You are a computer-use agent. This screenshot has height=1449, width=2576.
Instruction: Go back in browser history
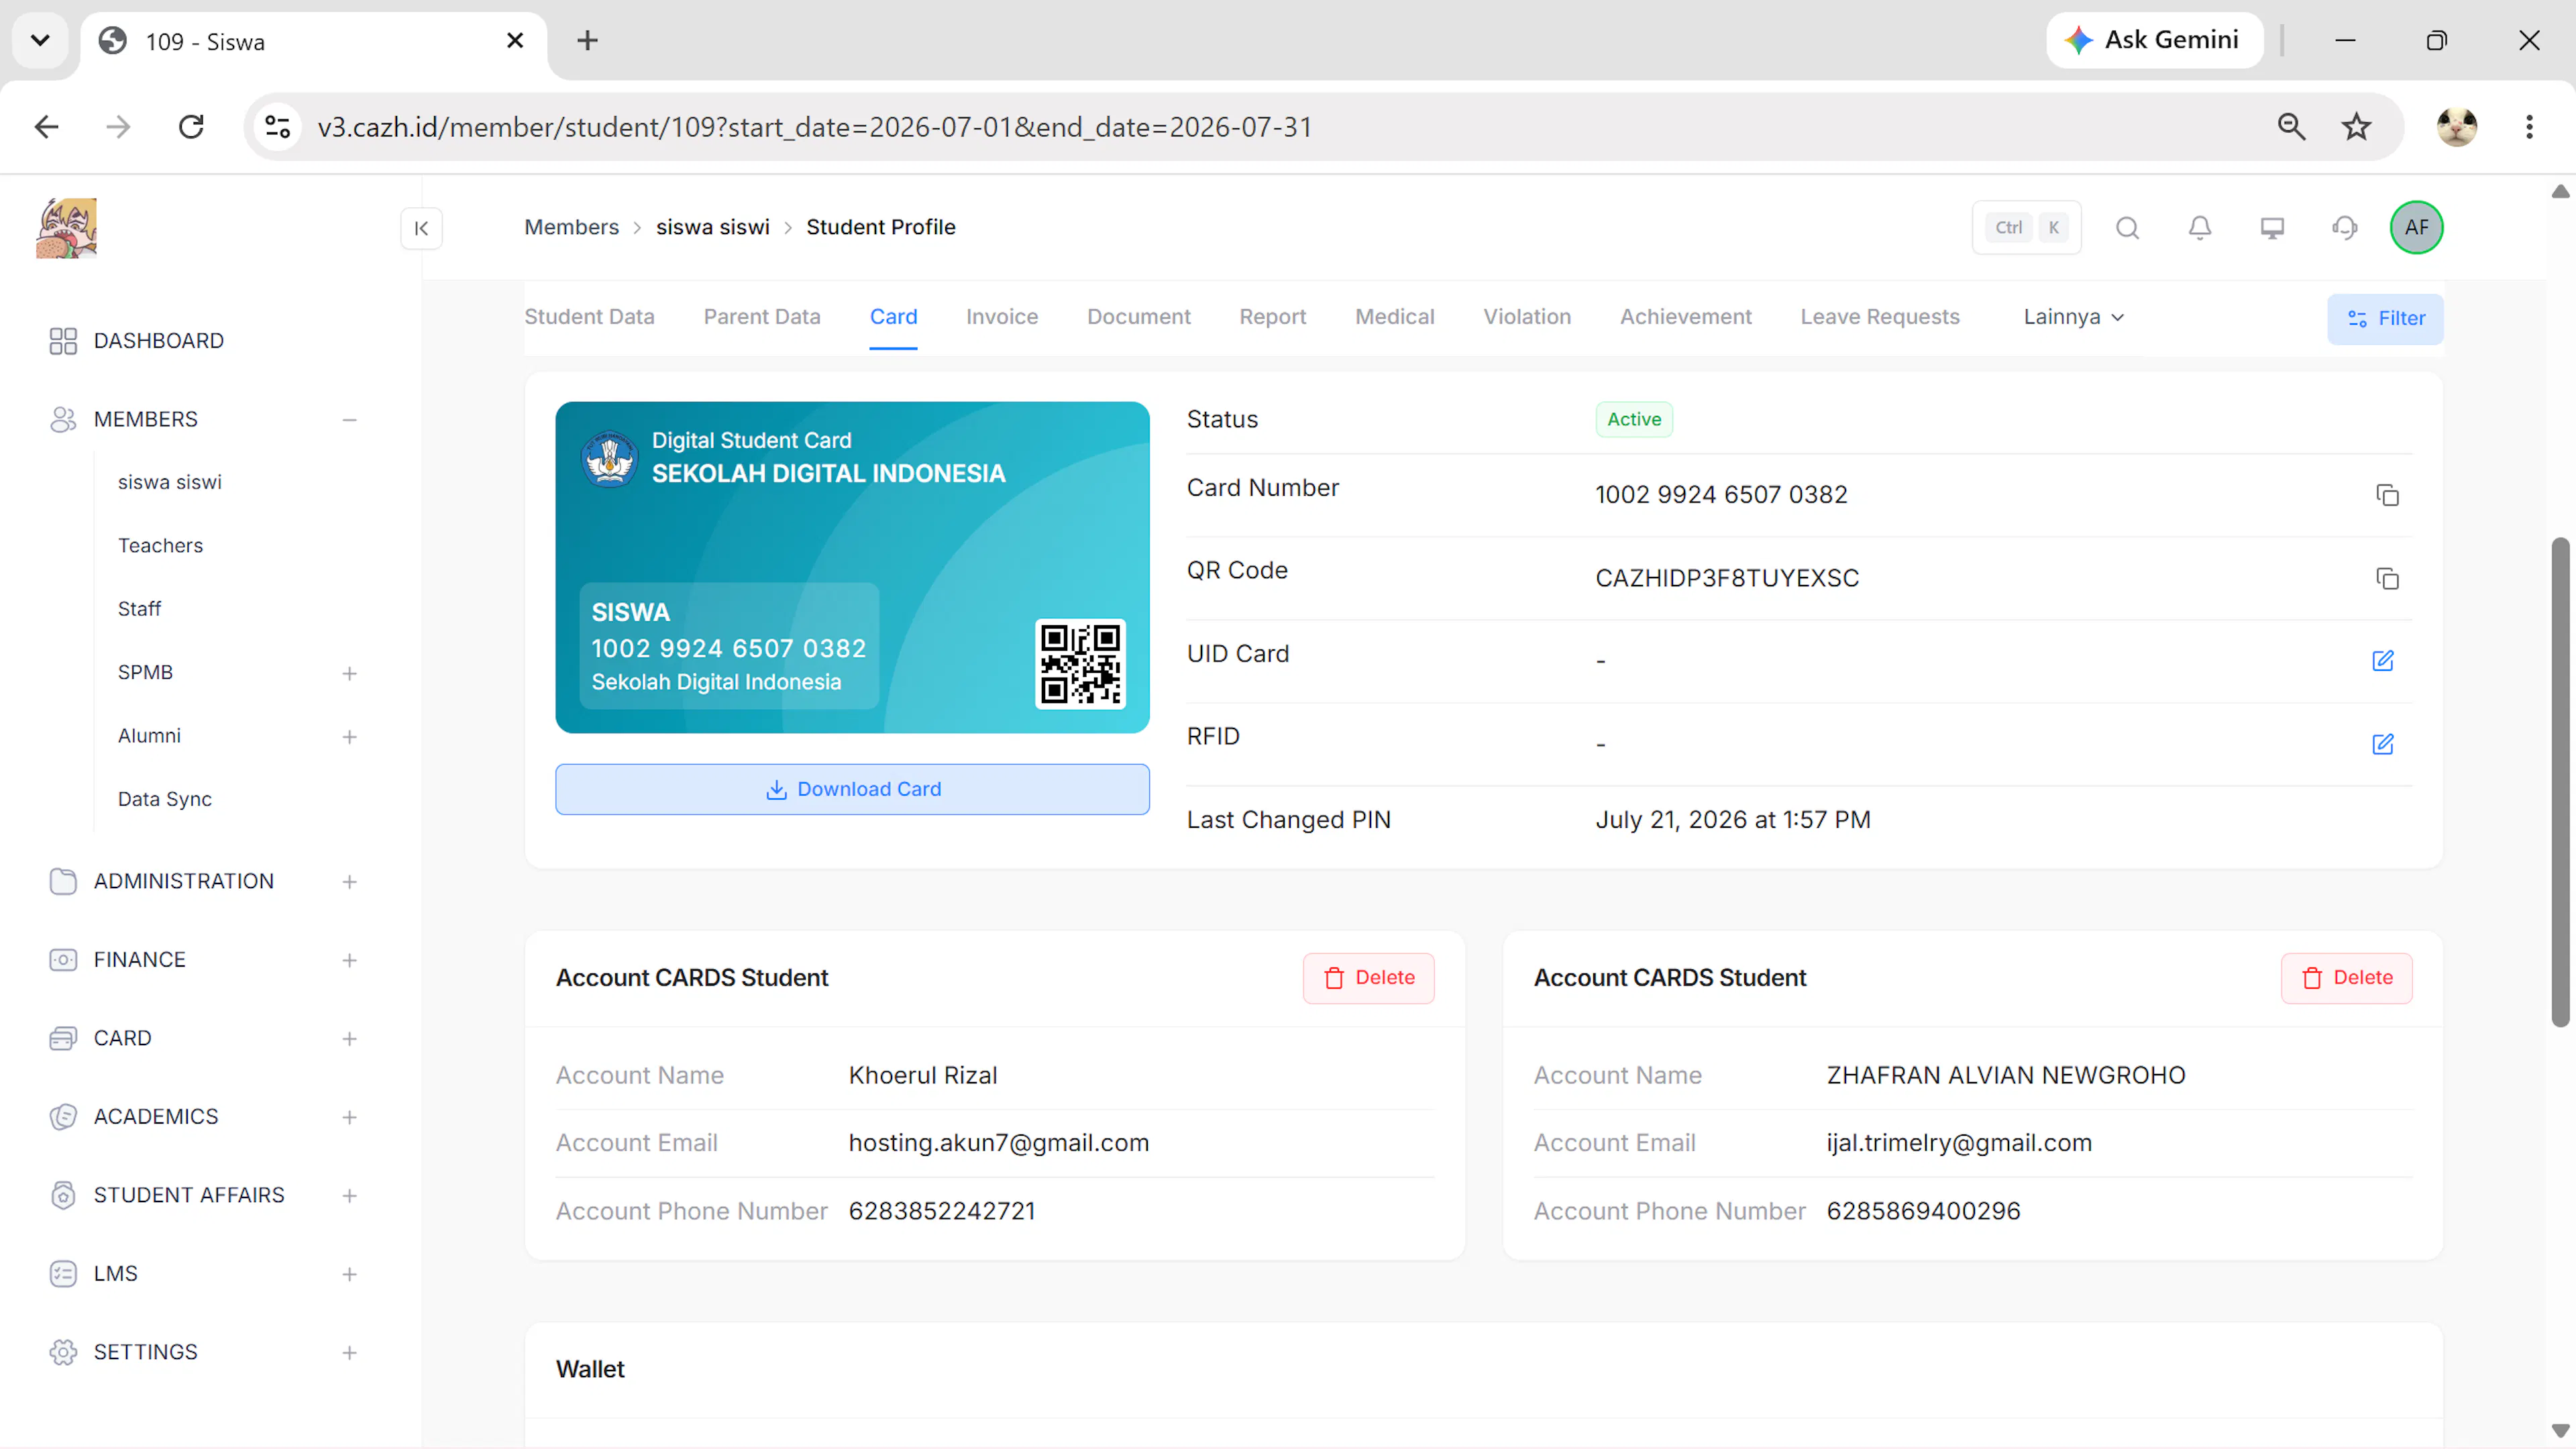[47, 127]
